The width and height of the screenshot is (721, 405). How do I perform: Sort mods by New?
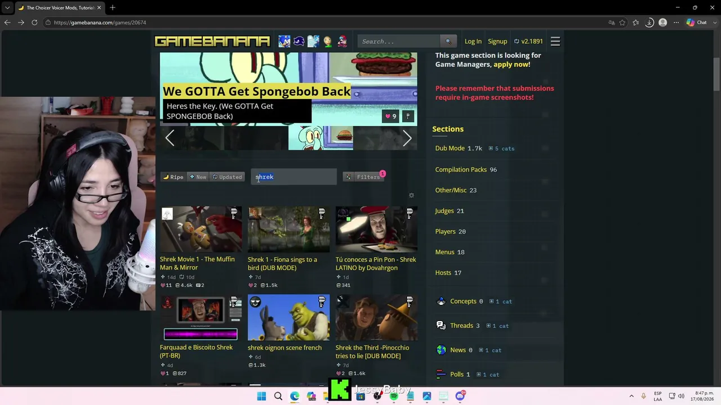click(x=198, y=177)
